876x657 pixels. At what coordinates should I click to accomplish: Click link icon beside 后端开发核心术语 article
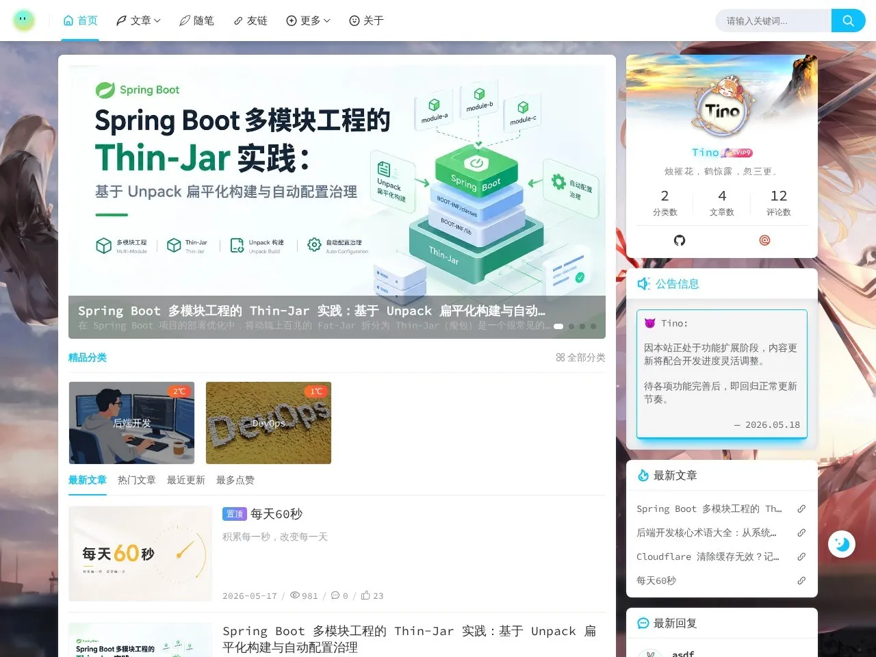click(x=801, y=532)
